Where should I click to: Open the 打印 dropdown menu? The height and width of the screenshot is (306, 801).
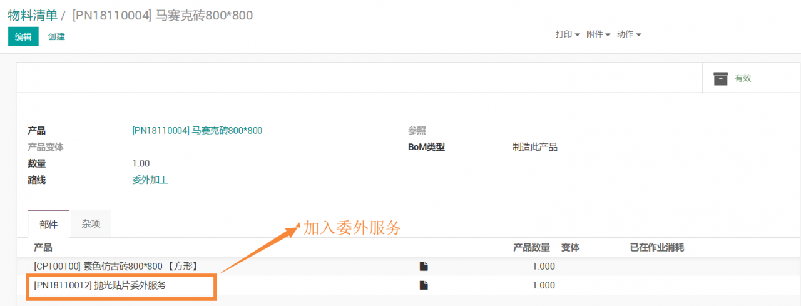coord(568,34)
